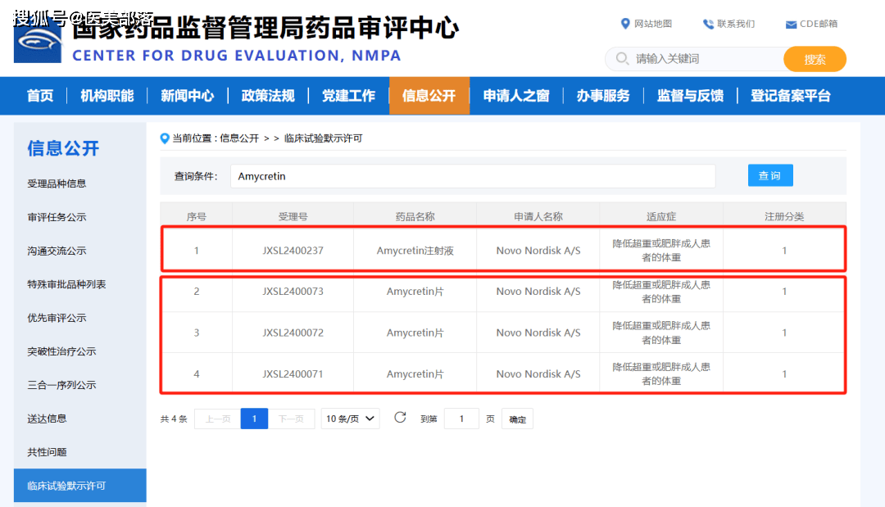Open 三合一序列公示 in sidebar
The image size is (885, 507).
(61, 385)
